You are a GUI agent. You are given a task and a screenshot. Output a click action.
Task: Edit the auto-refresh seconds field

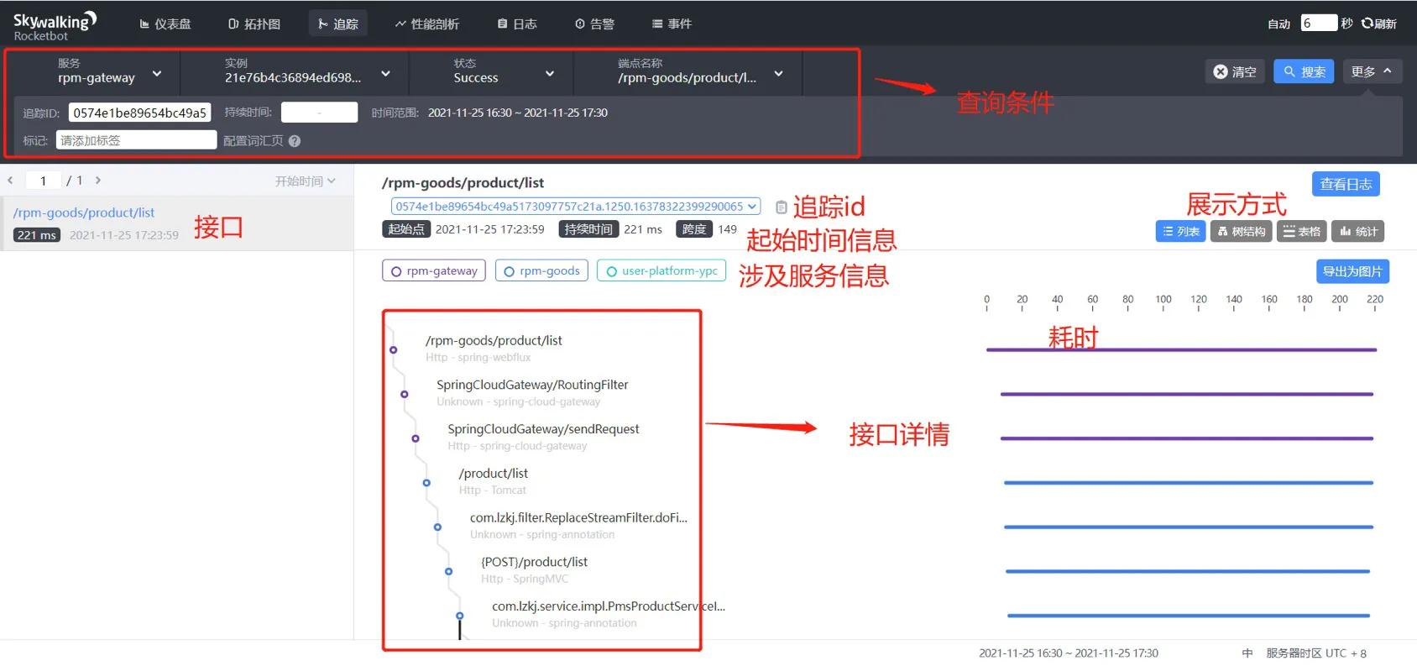click(1318, 23)
